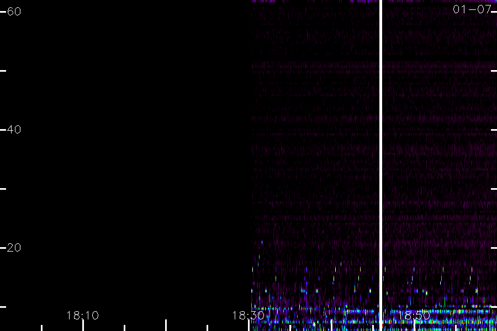
Task: Click the 40 frequency axis label
Action: (14, 129)
